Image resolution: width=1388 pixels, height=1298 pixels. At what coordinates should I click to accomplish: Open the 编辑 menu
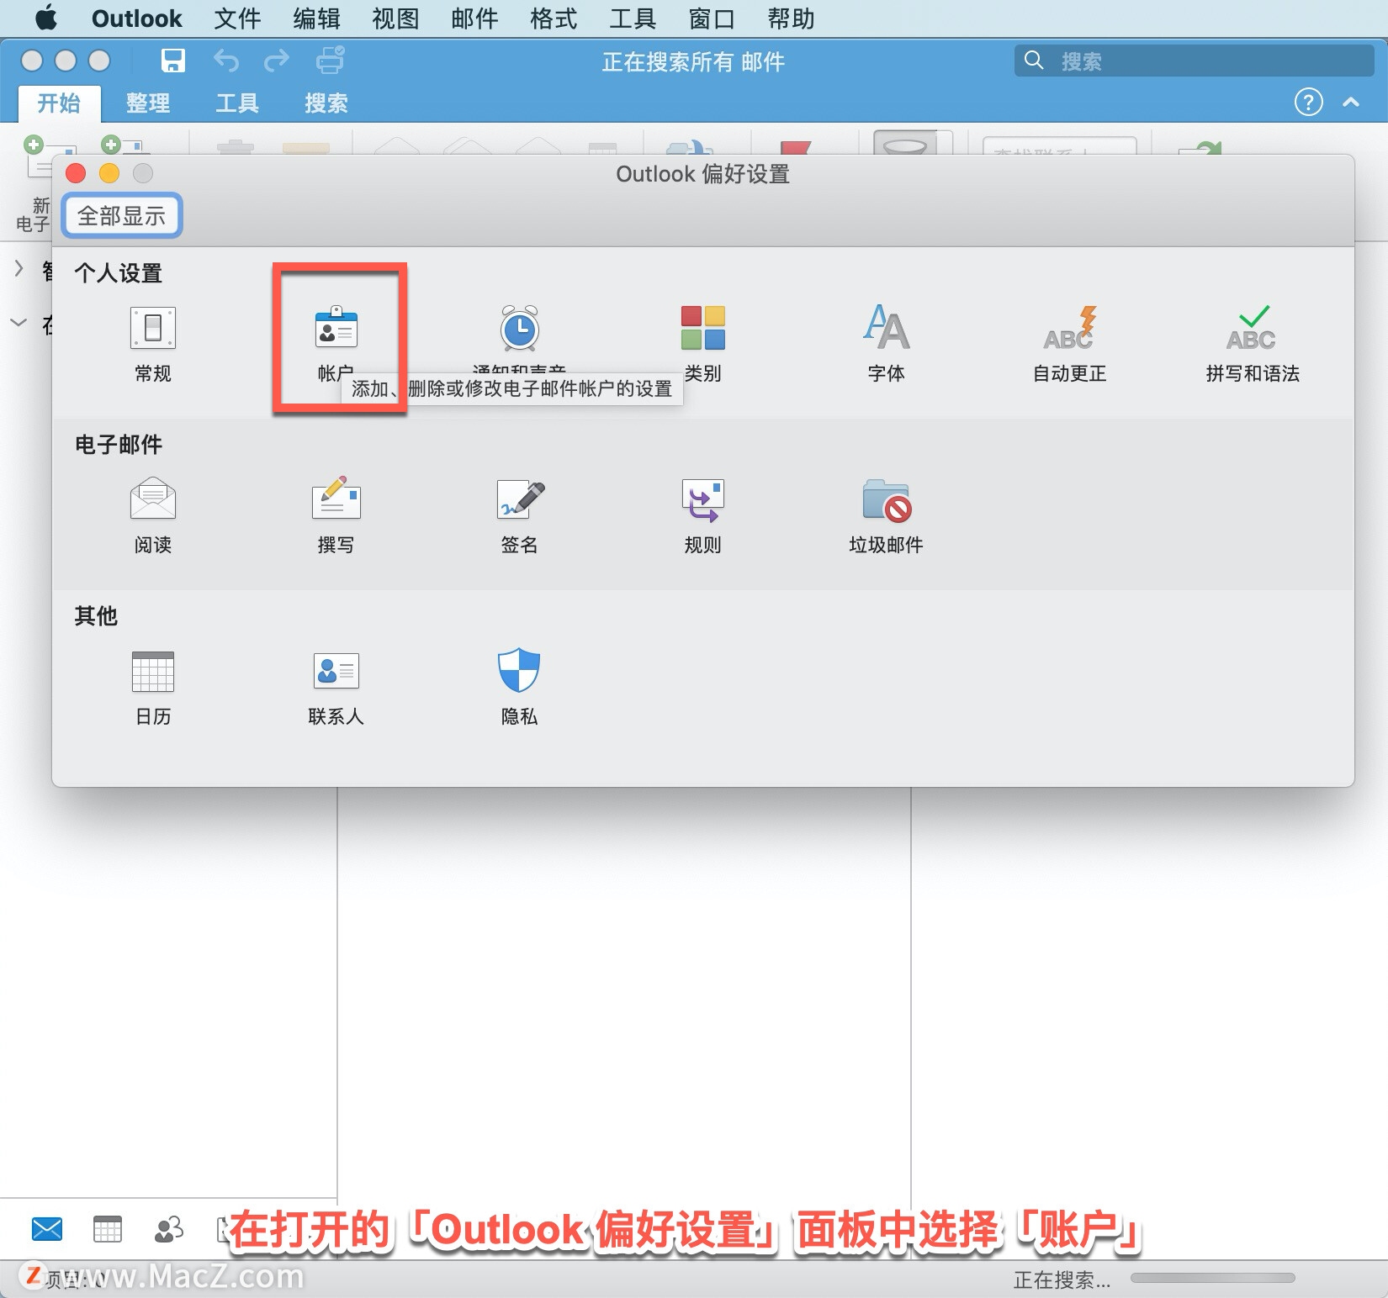[316, 18]
